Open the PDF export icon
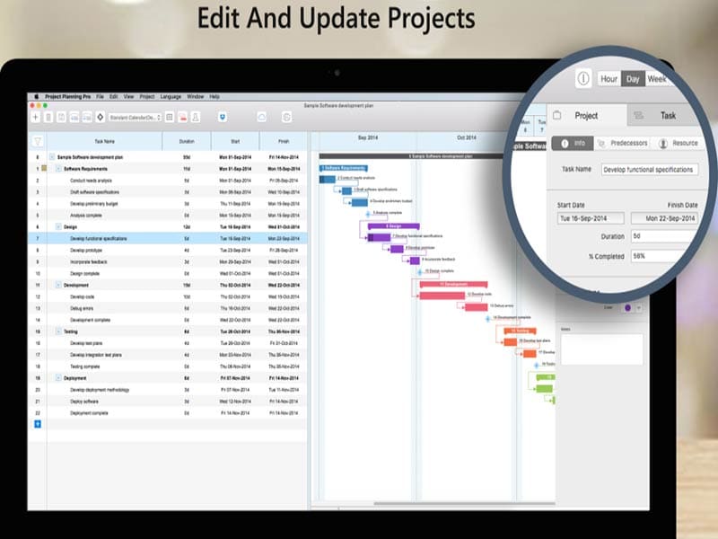 pos(182,116)
